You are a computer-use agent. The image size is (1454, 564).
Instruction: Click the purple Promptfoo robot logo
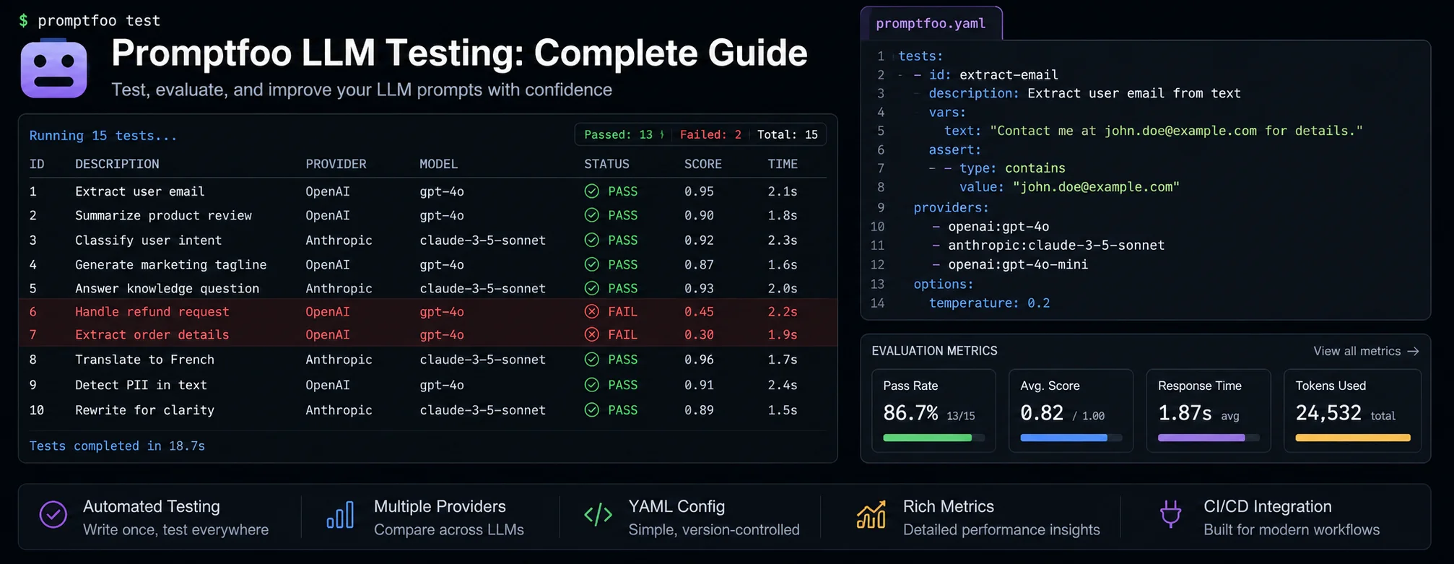coord(54,69)
